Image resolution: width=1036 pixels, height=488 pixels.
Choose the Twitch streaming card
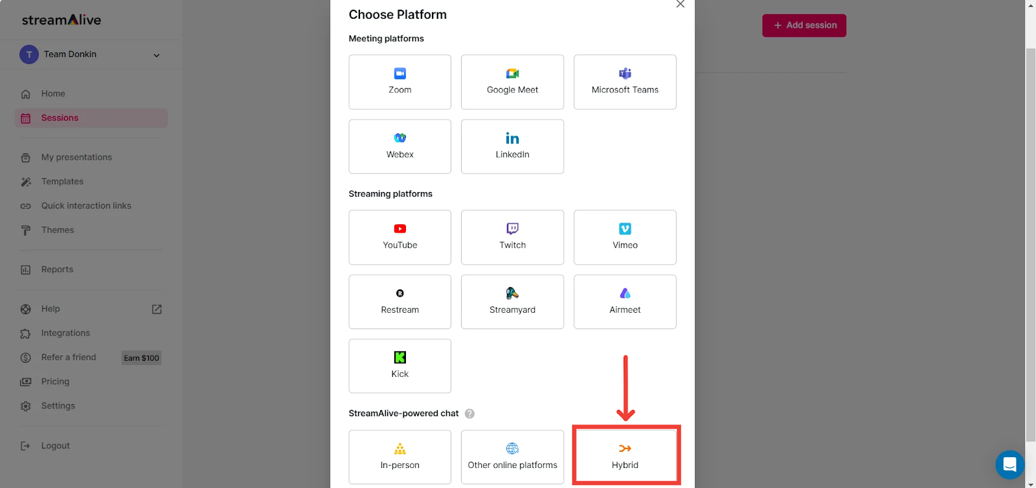(x=512, y=237)
